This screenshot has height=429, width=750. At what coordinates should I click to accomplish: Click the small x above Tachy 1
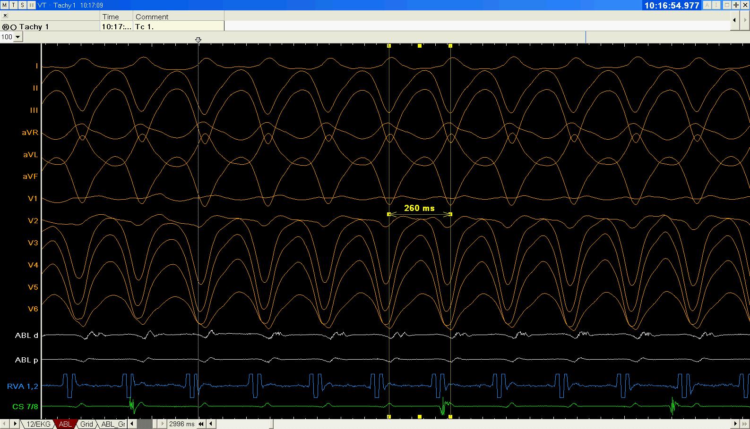click(5, 16)
